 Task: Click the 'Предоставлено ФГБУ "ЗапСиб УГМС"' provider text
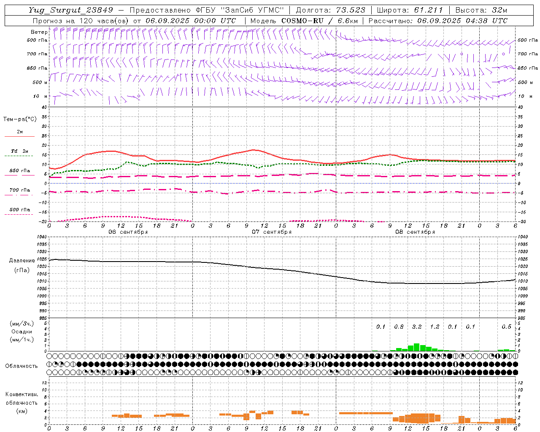[x=207, y=10]
